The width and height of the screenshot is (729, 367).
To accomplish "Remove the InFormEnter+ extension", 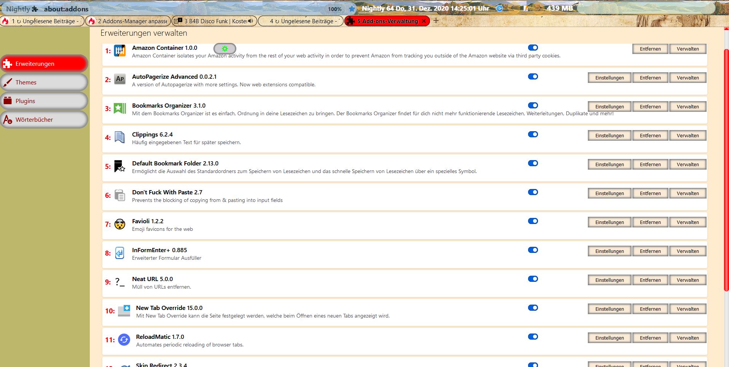I will (x=650, y=251).
